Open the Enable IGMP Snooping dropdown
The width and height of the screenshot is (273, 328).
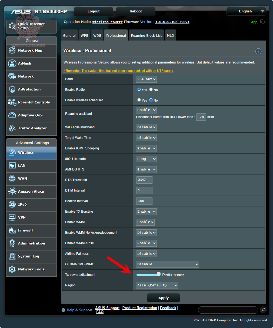(146, 148)
